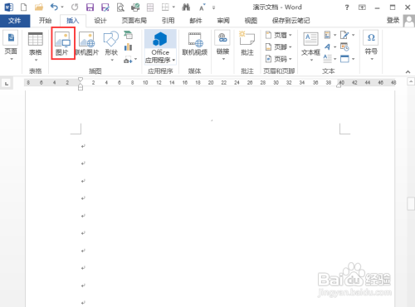Insert online pictures via 联机图片
The image size is (415, 307).
click(87, 43)
